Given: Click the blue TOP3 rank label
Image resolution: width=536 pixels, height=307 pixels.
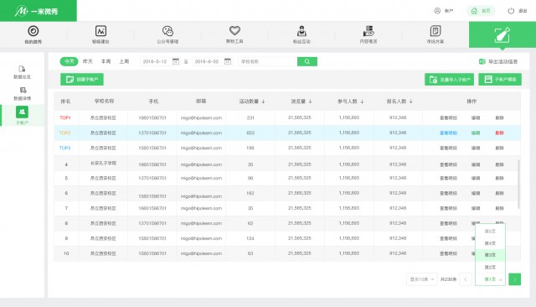Looking at the screenshot, I should click(64, 148).
